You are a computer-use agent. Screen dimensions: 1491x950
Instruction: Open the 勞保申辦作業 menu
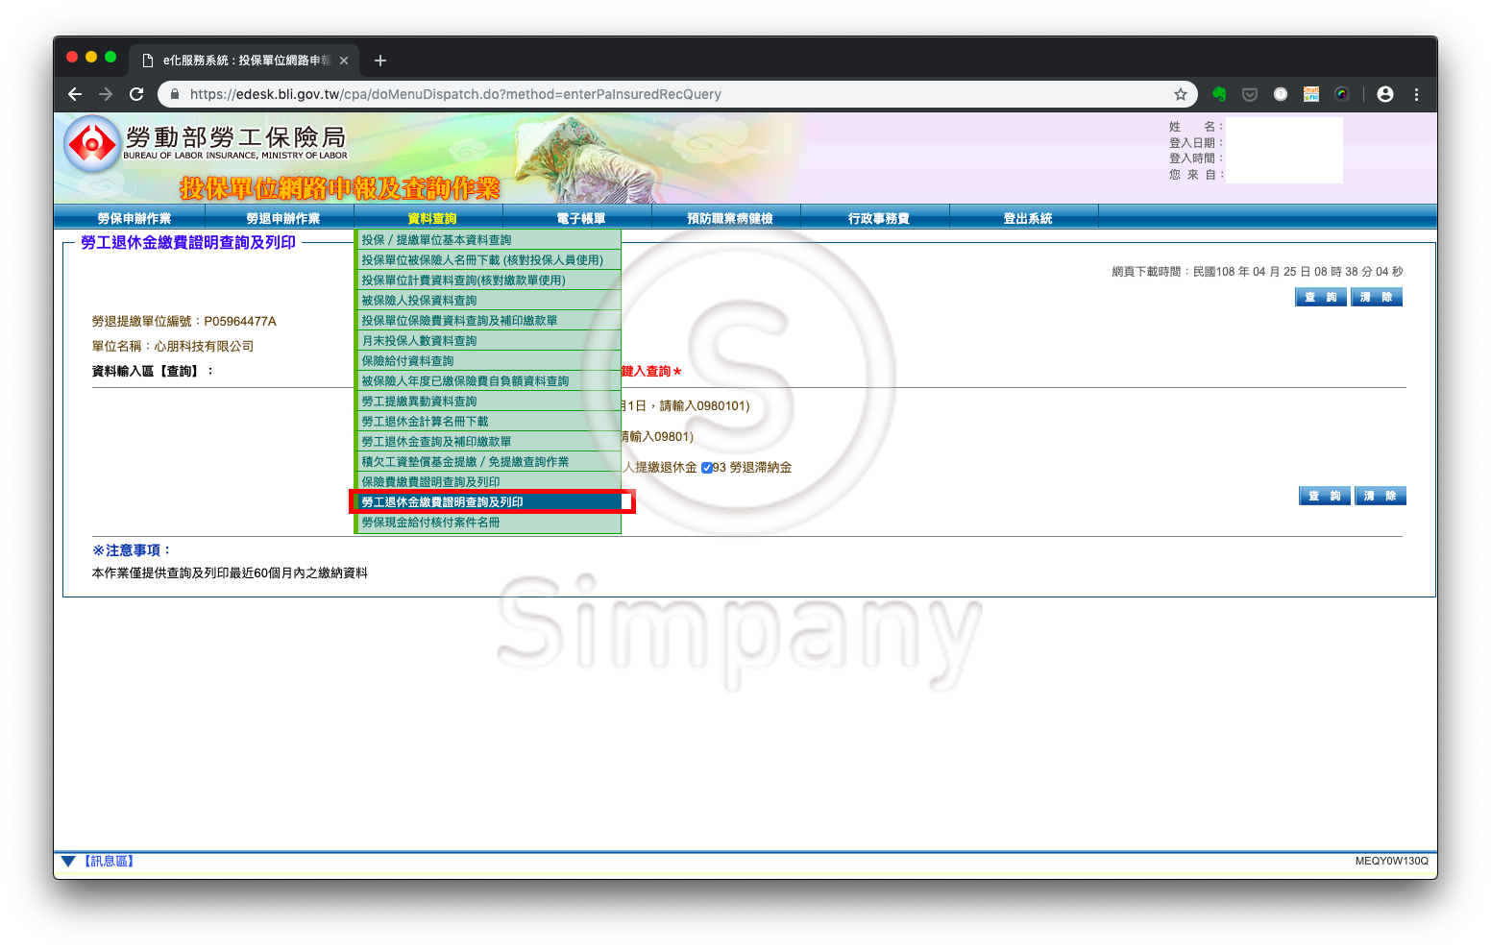[x=134, y=218]
